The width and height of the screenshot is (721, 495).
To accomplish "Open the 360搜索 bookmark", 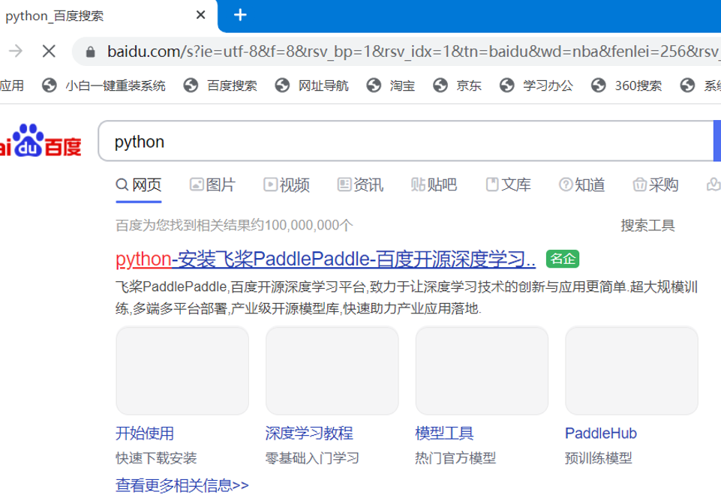I will (626, 85).
